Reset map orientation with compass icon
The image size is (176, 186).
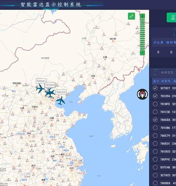pos(142,94)
